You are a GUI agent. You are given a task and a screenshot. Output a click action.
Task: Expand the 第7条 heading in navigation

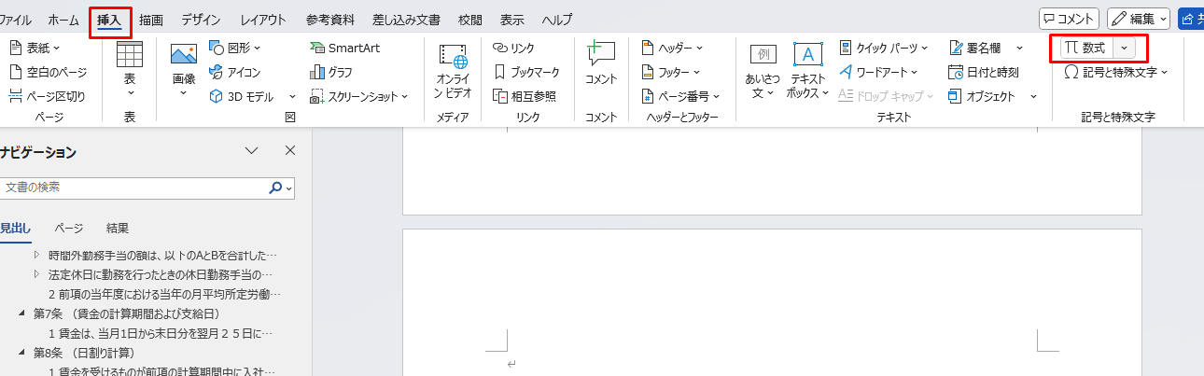21,313
